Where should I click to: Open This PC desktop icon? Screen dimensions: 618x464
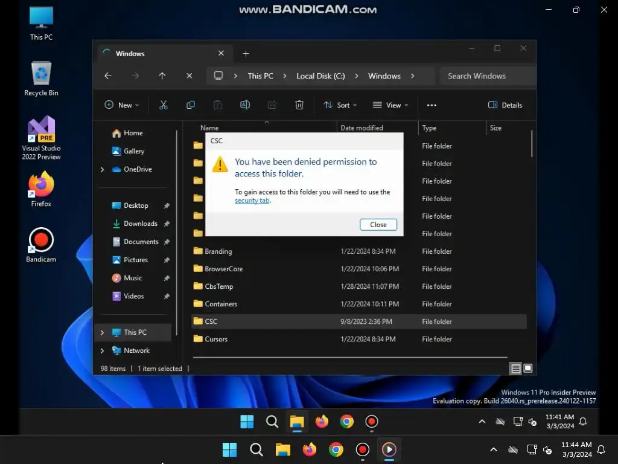click(x=41, y=24)
